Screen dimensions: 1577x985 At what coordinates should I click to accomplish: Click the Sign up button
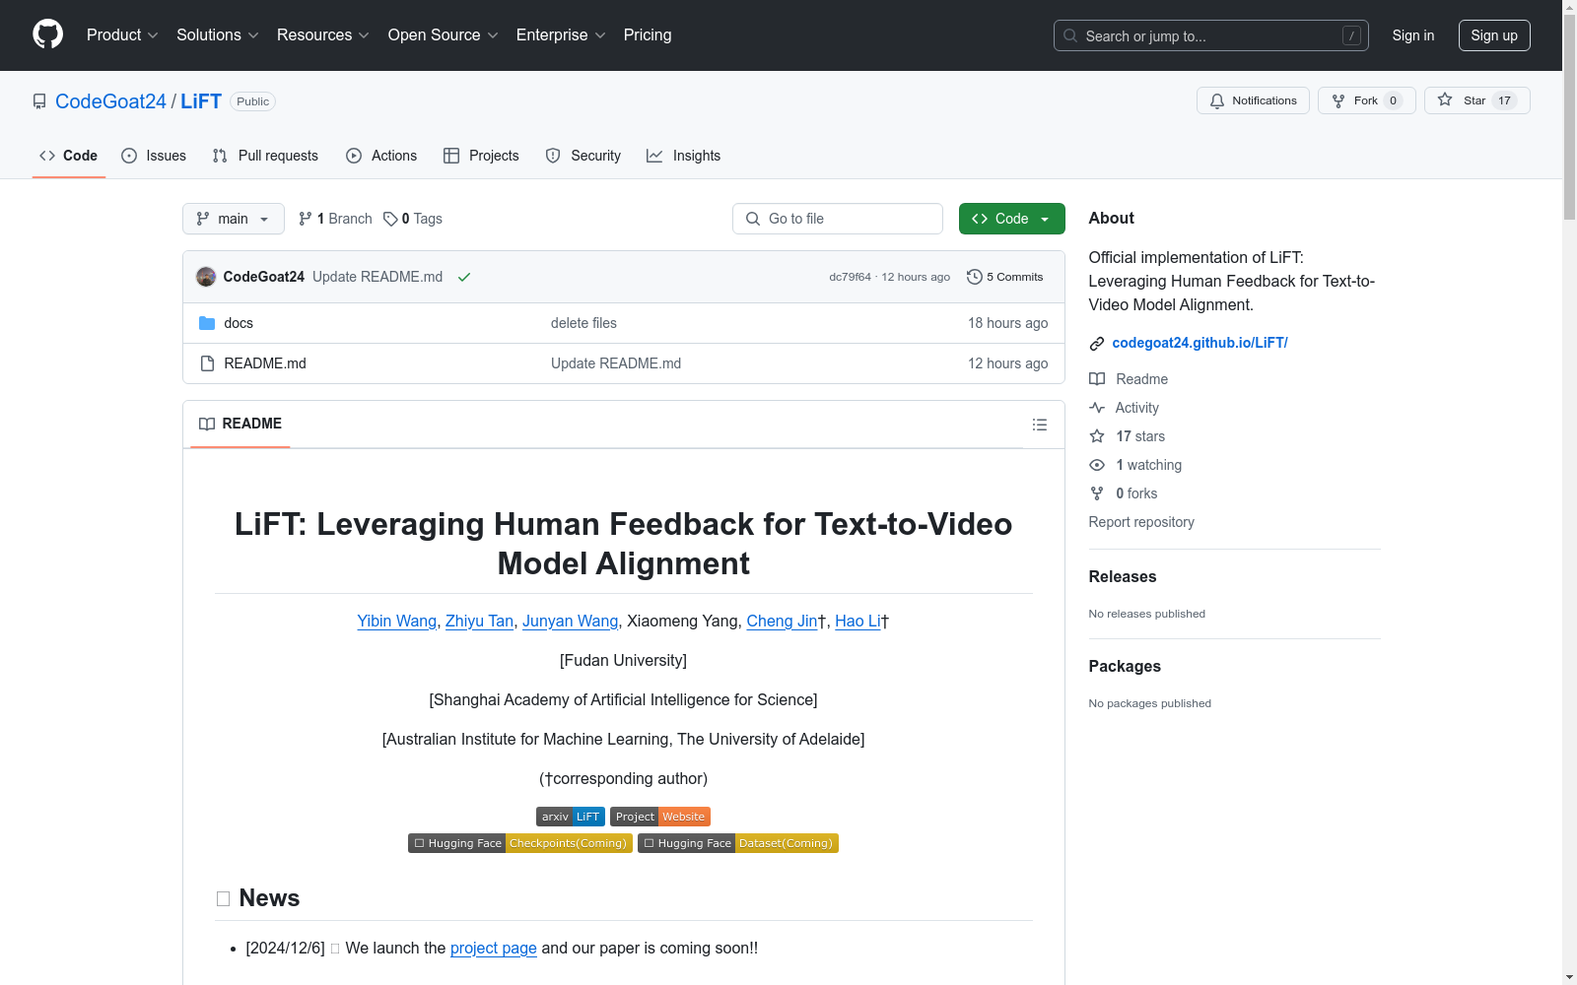click(x=1494, y=35)
